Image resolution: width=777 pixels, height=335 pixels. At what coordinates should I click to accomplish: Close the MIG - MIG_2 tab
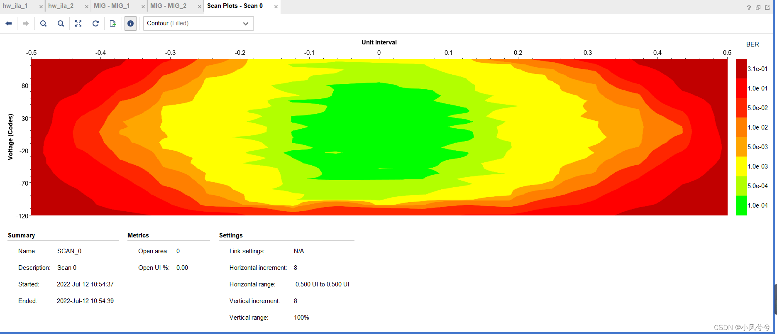pyautogui.click(x=200, y=7)
